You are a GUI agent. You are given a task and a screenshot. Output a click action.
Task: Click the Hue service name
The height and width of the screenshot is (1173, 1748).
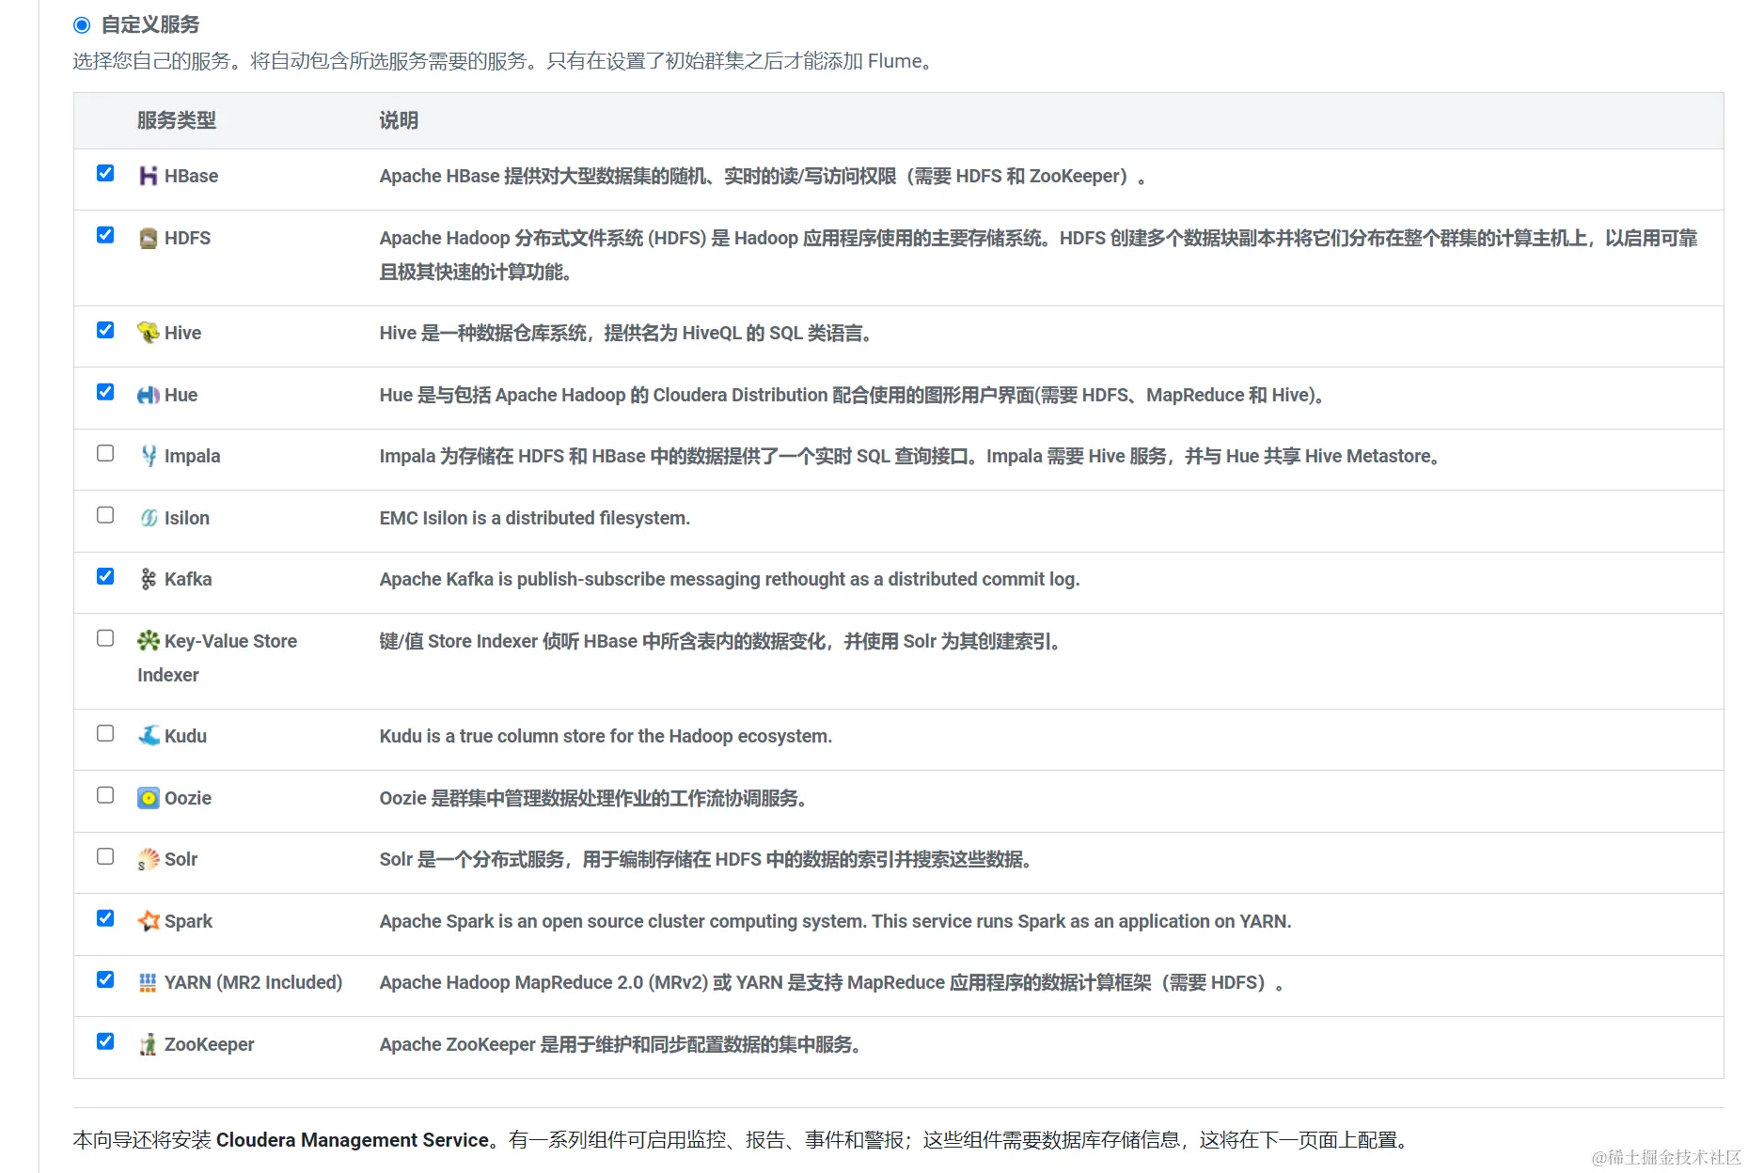coord(181,395)
